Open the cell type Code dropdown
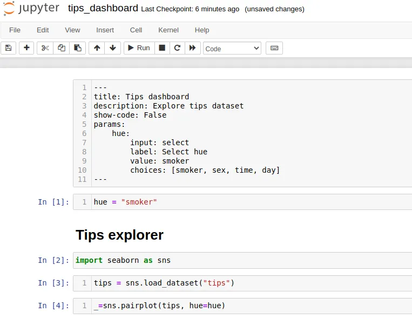 tap(232, 49)
